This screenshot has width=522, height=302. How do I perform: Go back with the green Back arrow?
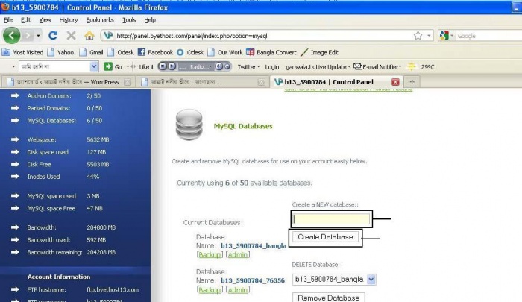pos(12,35)
